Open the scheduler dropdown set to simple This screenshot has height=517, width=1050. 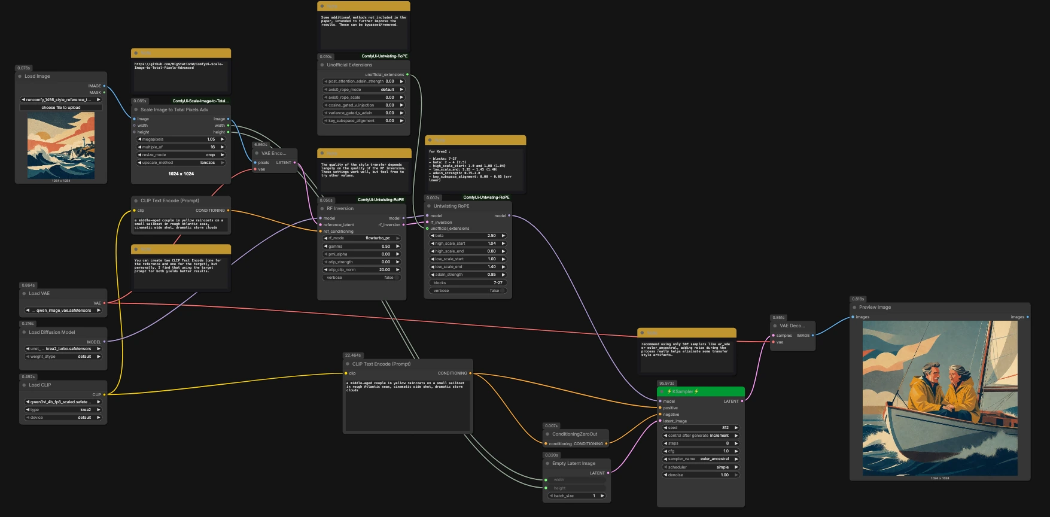701,467
